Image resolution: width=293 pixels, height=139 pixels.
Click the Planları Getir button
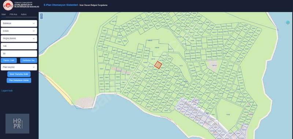pos(9,60)
